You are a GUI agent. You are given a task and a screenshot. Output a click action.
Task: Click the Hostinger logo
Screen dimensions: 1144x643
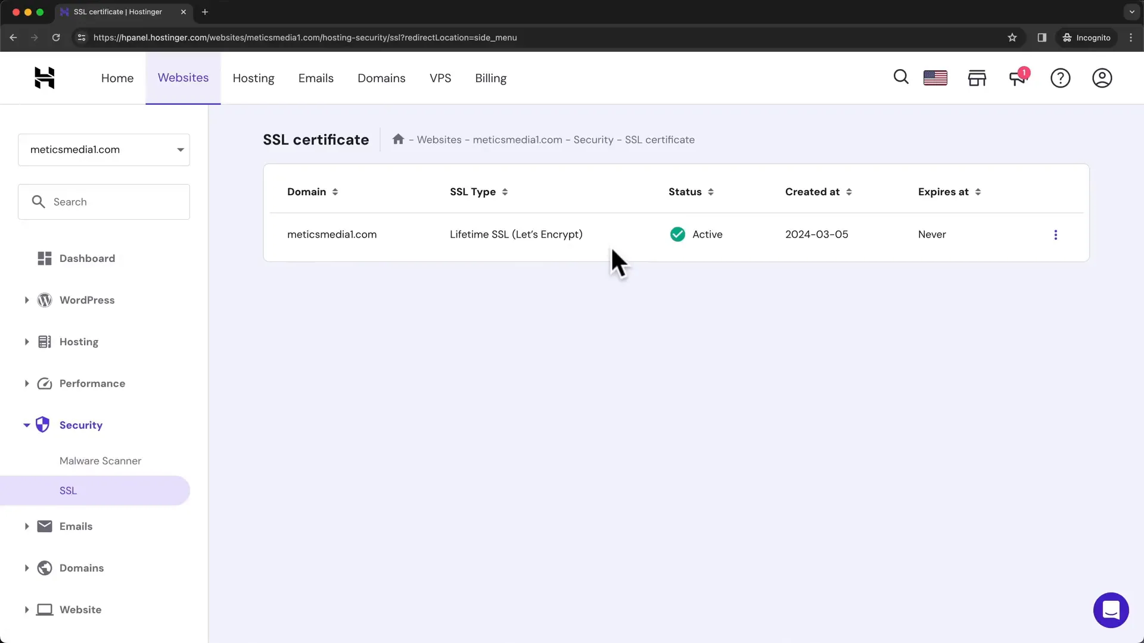[x=45, y=78]
